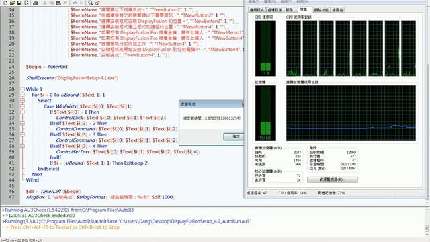The image size is (430, 242).
Task: Print the script using the printer icon
Action: (36, 3)
